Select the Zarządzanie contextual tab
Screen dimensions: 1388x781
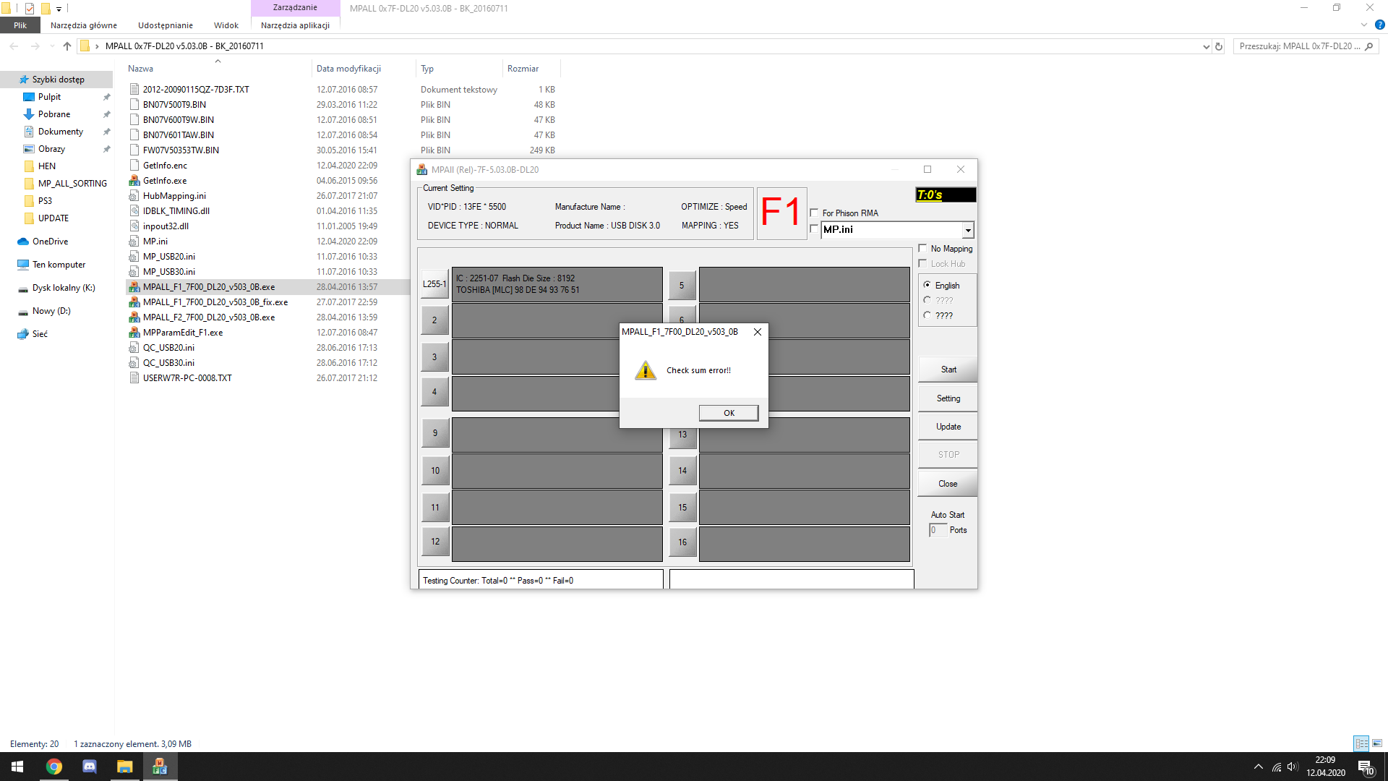click(295, 8)
